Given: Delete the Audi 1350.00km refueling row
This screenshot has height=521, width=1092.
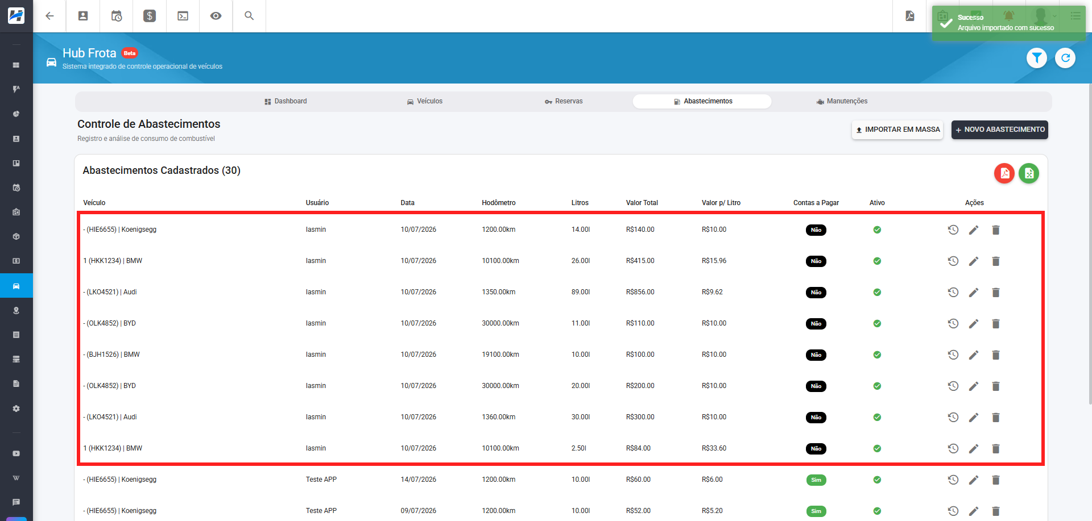Looking at the screenshot, I should point(996,292).
